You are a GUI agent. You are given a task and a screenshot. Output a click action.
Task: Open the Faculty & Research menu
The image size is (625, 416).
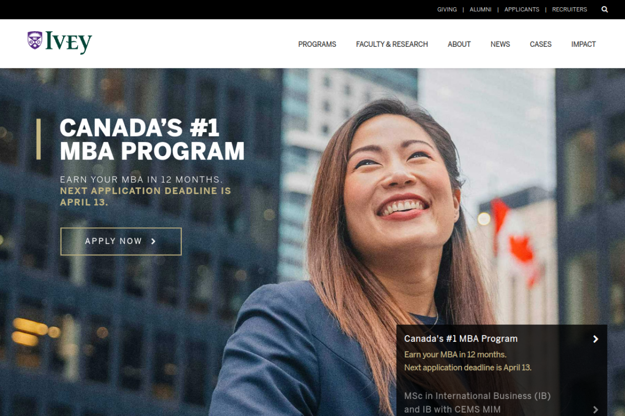pos(392,44)
